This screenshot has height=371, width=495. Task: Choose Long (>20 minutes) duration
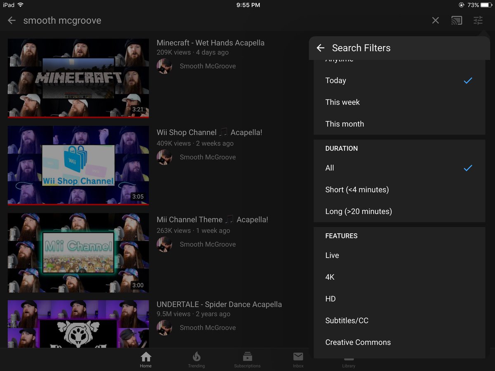399,211
